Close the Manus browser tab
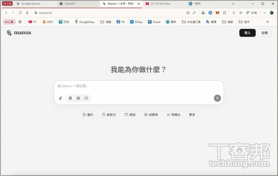This screenshot has width=278, height=176. [139, 3]
